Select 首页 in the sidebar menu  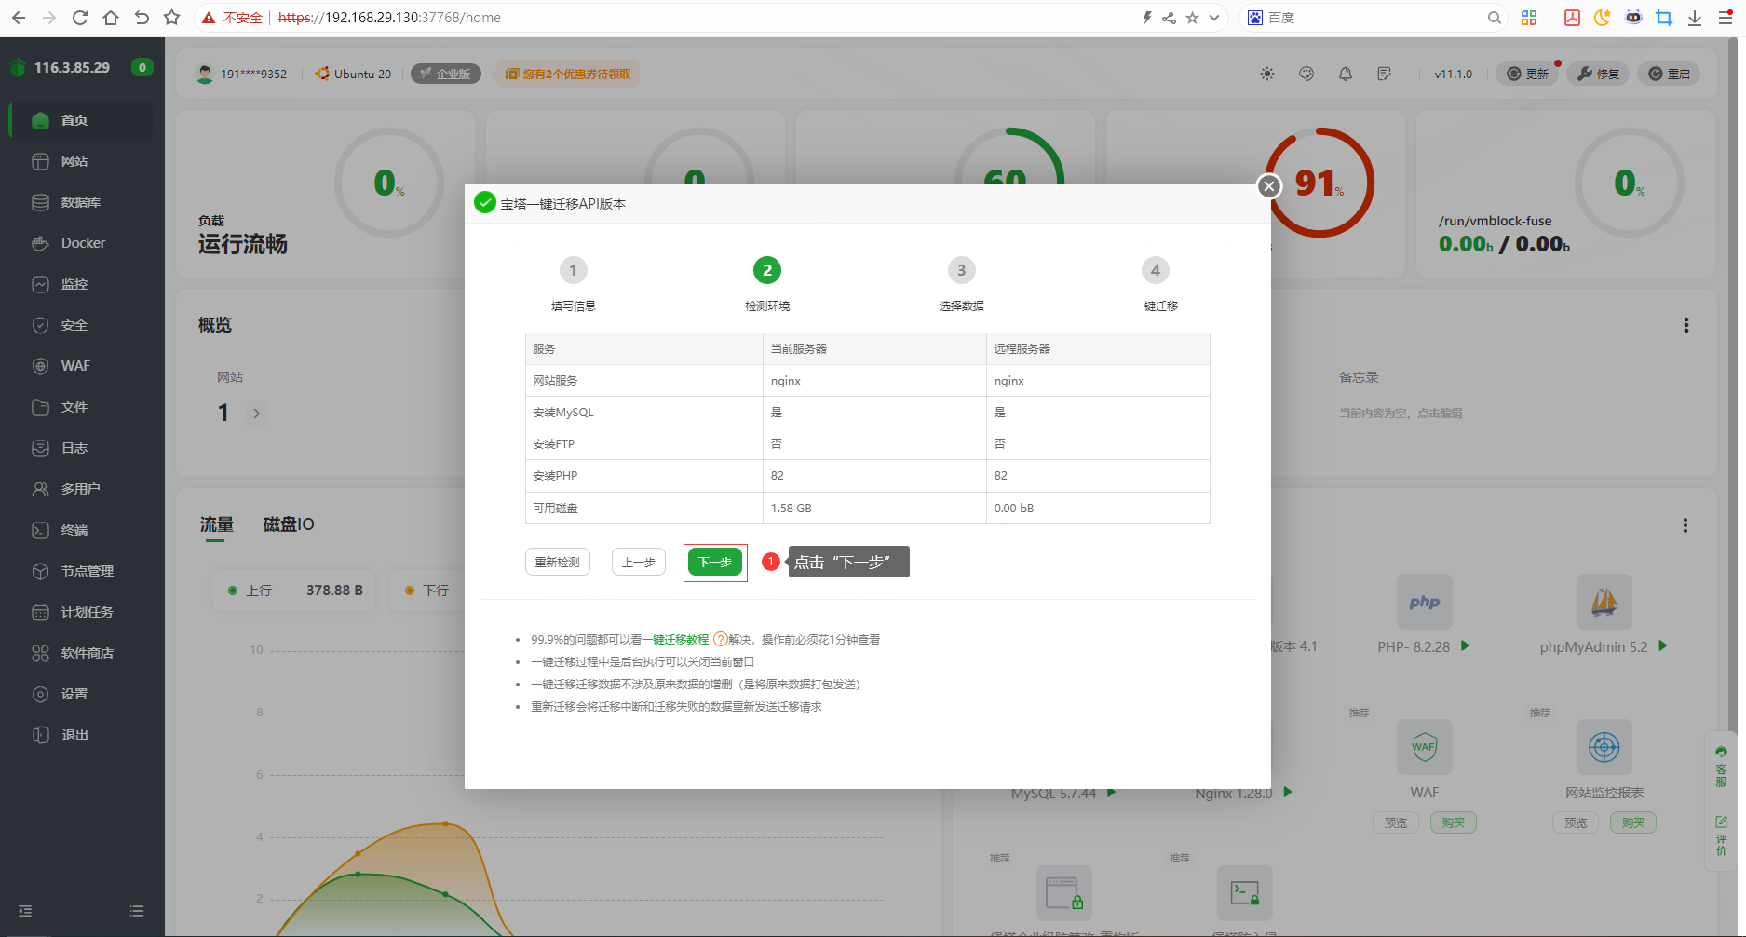(74, 119)
